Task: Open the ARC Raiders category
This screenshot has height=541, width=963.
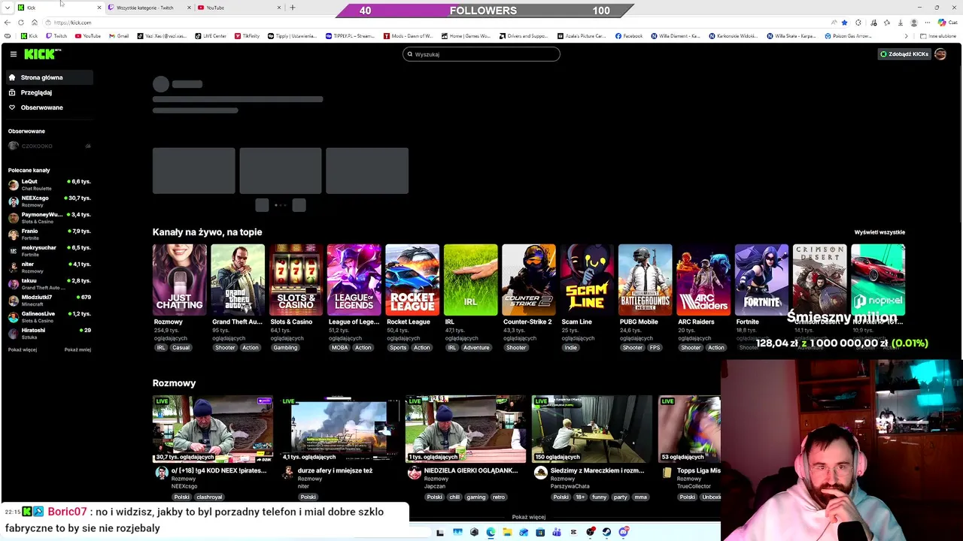Action: coord(703,280)
